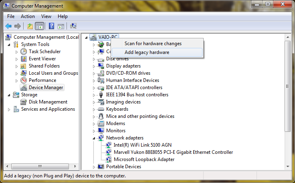Collapse the Network adapters category
The image size is (295, 183).
click(x=94, y=138)
